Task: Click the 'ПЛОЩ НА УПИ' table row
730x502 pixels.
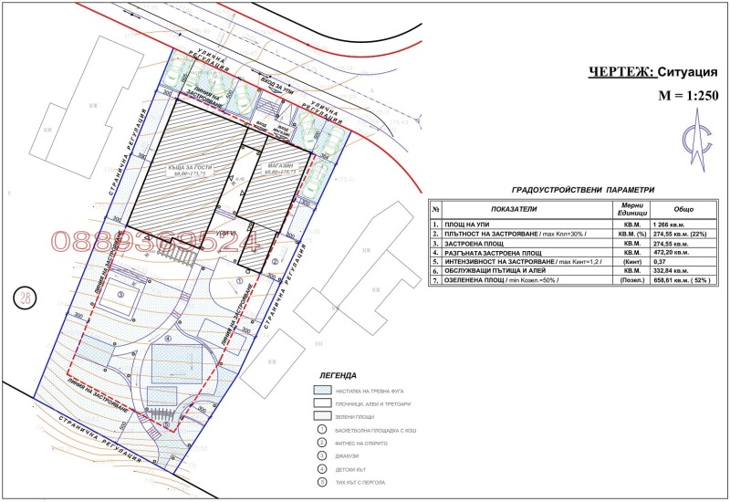Action: (476, 223)
